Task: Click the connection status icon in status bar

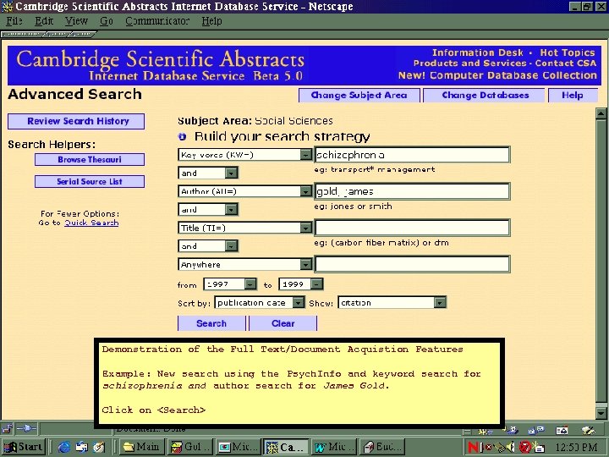Action: pos(27,428)
